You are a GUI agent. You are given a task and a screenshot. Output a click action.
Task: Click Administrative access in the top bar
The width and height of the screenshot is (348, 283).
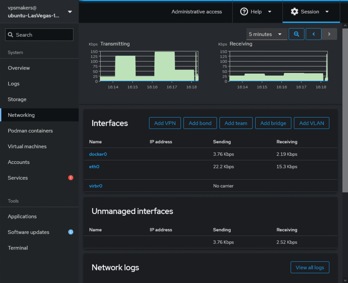[197, 12]
